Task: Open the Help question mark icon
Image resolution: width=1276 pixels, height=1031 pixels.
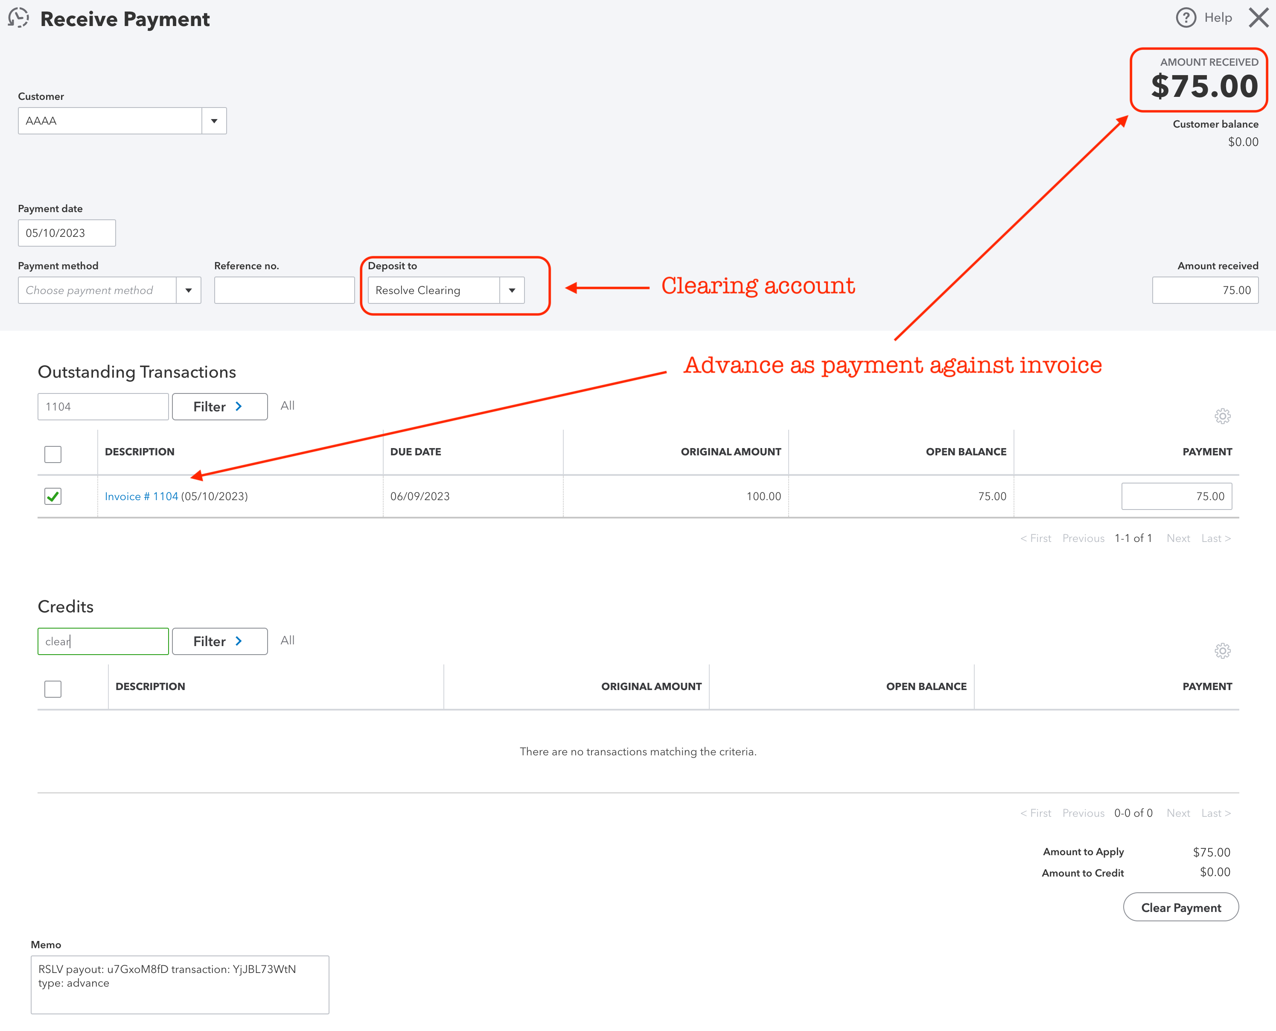Action: coord(1186,18)
